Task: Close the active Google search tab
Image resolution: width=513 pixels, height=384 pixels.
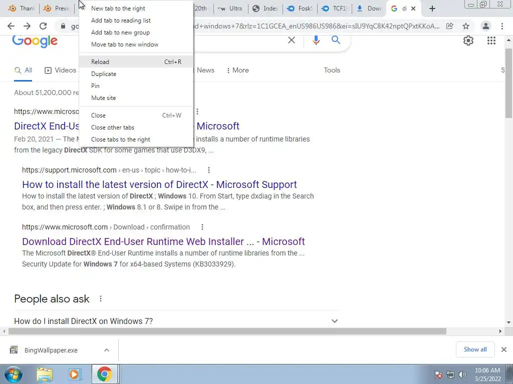Action: click(x=413, y=8)
